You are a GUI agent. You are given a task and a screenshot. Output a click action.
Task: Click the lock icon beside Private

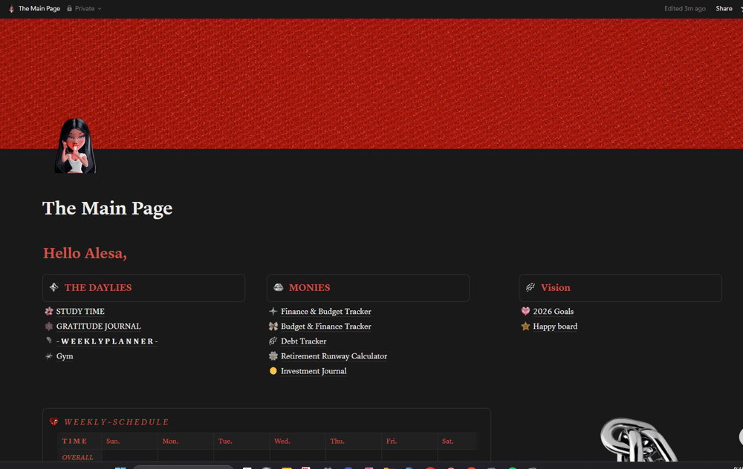(70, 8)
